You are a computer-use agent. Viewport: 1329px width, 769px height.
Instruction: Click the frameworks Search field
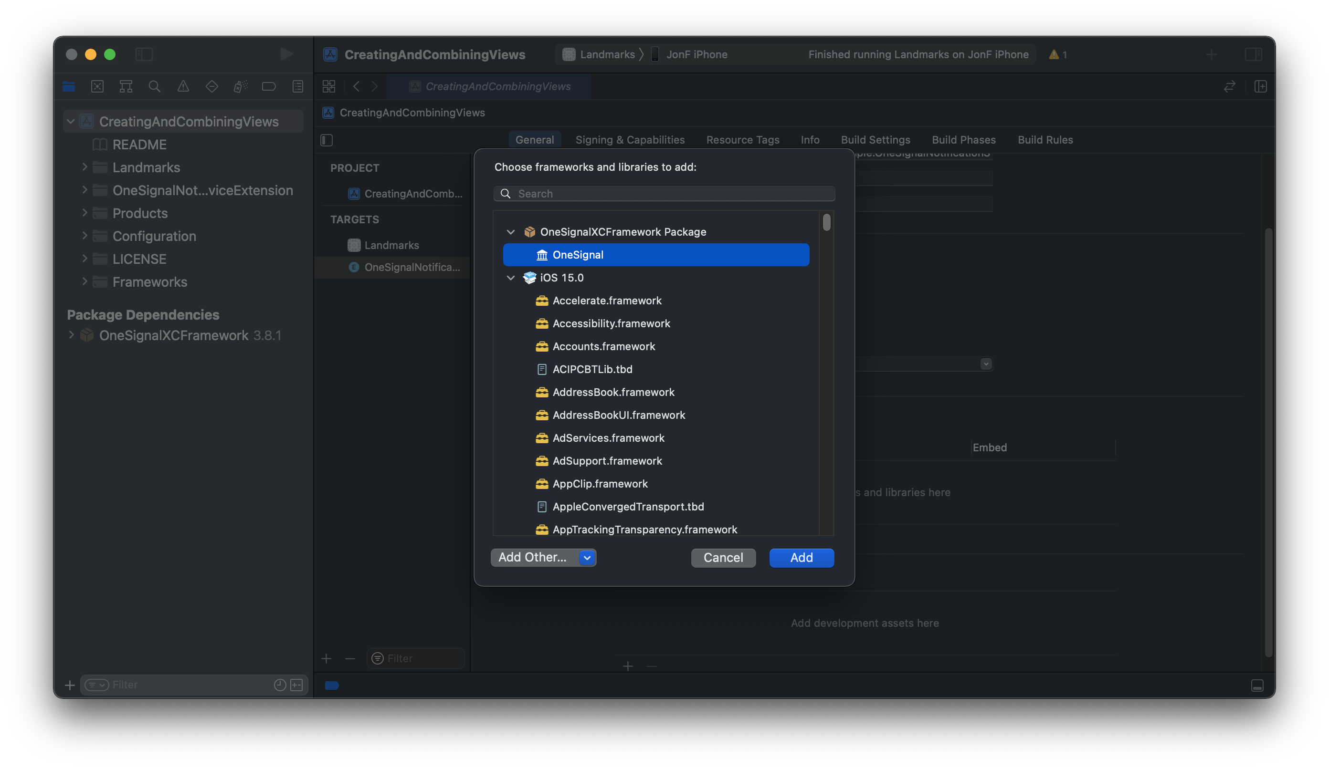(x=664, y=193)
